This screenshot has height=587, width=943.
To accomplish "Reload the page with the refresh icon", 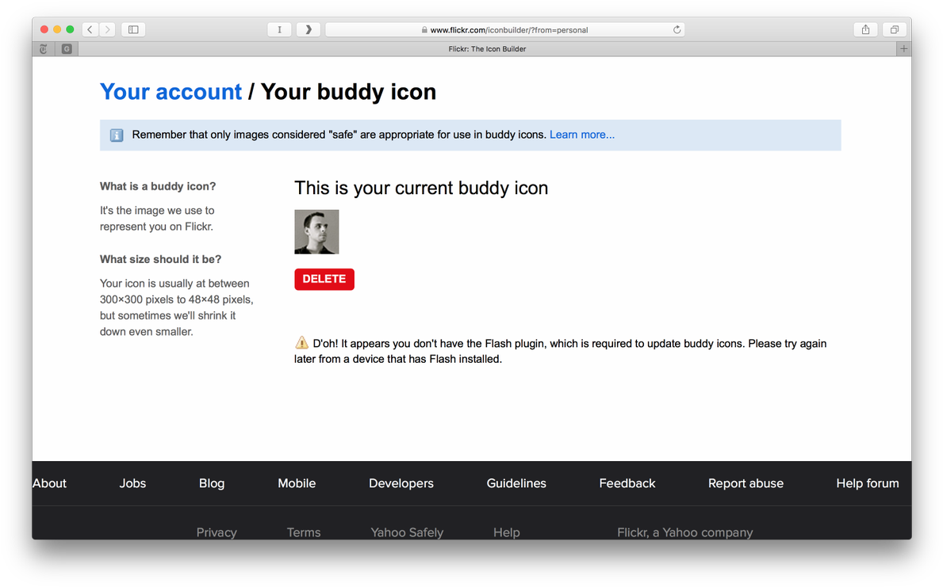I will 677,29.
